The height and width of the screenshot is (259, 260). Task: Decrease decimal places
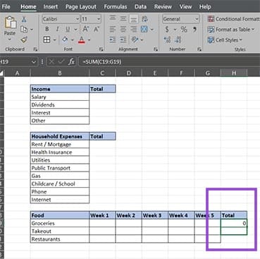click(178, 40)
